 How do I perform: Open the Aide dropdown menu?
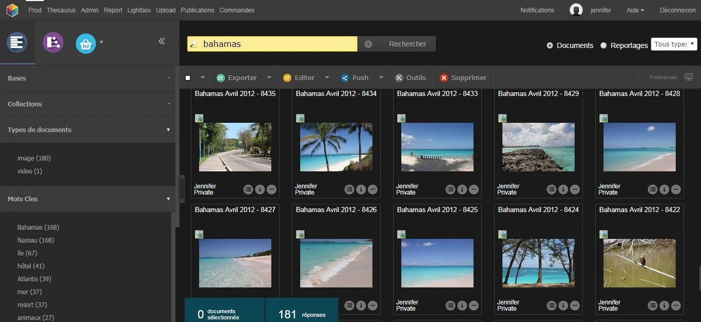coord(635,10)
